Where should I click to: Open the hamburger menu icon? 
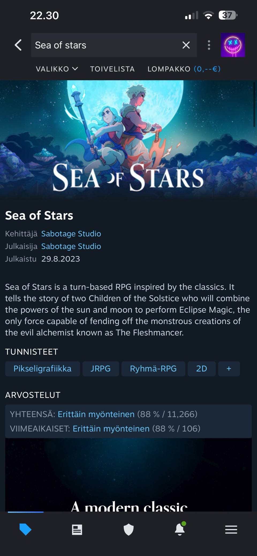point(231,529)
